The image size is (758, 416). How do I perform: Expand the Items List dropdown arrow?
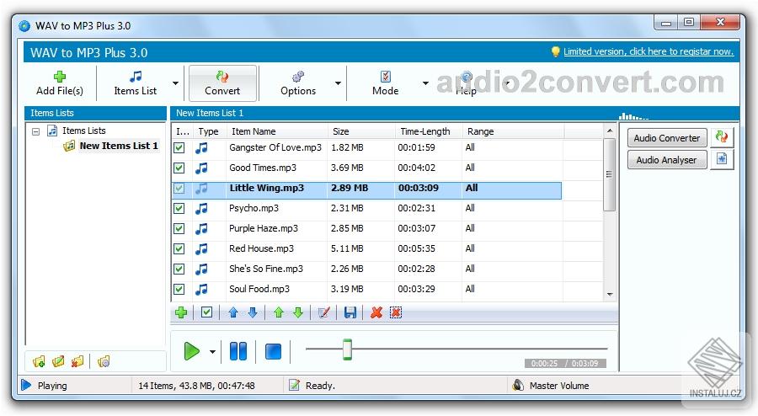coord(175,83)
